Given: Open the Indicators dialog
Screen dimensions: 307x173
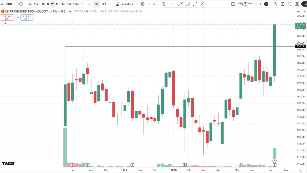Looking at the screenshot, I should (124, 4).
